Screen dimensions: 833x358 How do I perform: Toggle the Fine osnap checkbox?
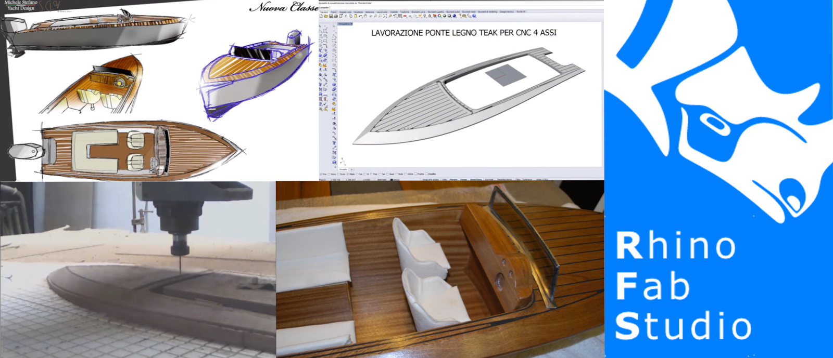pos(321,174)
